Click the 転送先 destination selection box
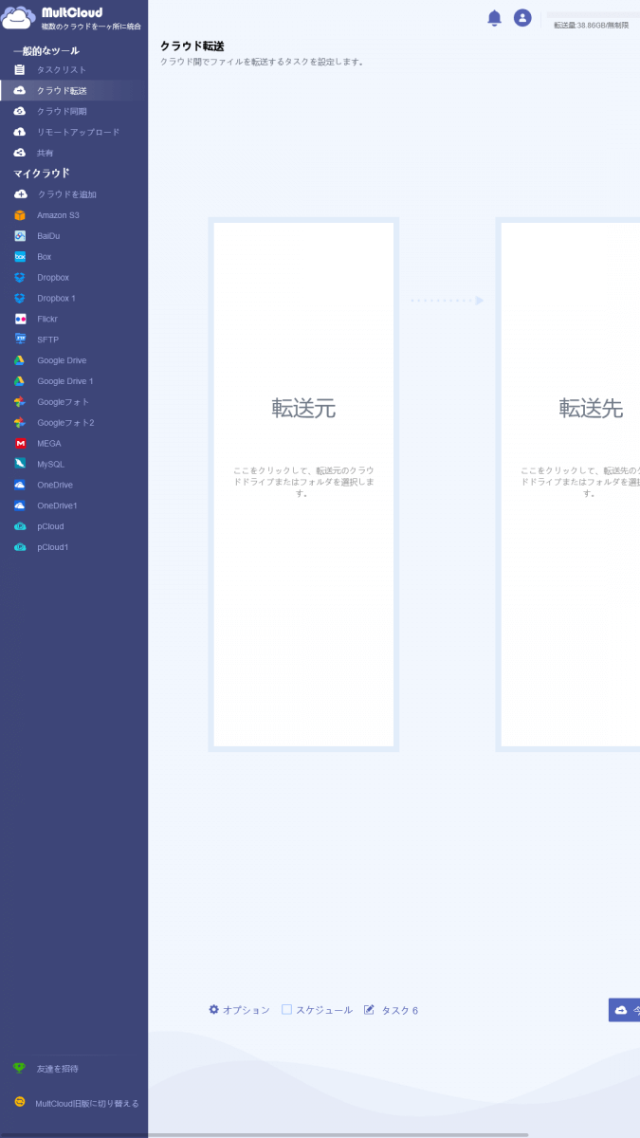Screen dimensions: 640x1138 pos(568,485)
